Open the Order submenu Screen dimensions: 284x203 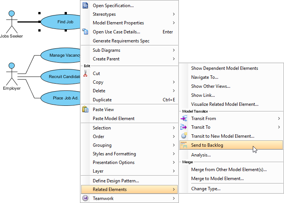129,137
